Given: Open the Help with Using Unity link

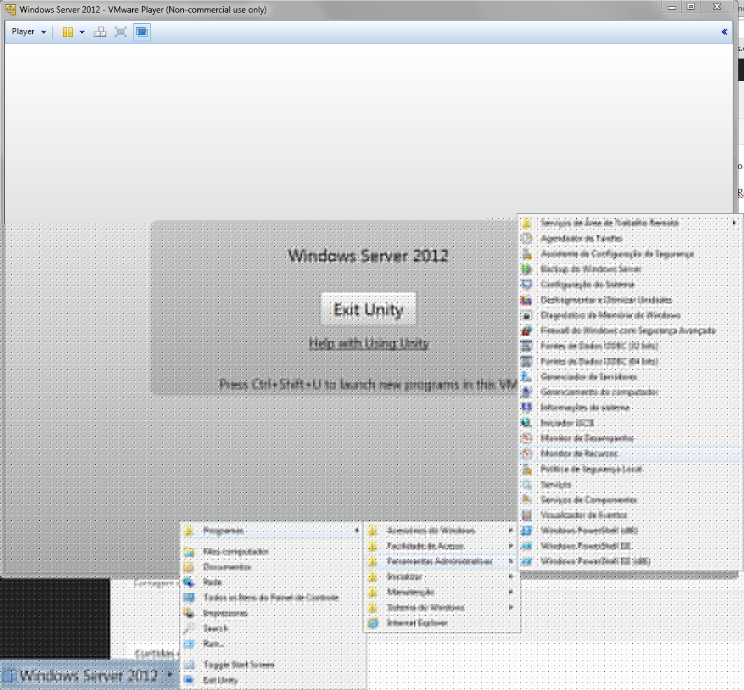Looking at the screenshot, I should point(369,343).
